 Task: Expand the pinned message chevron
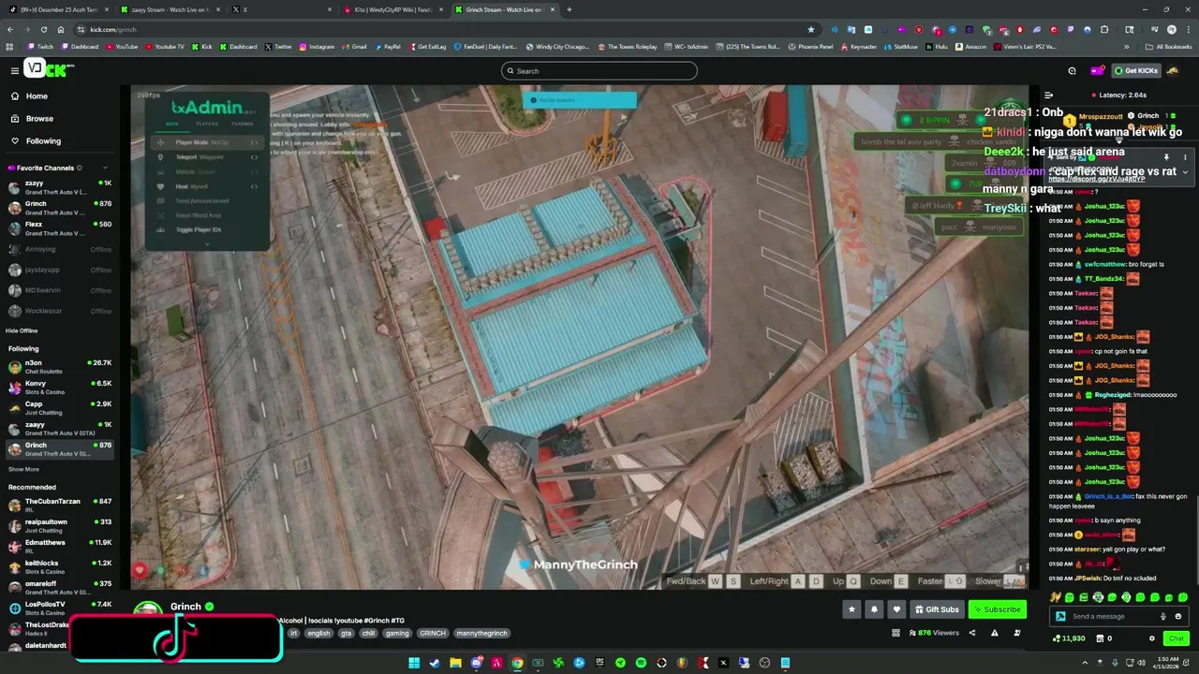pyautogui.click(x=1185, y=172)
